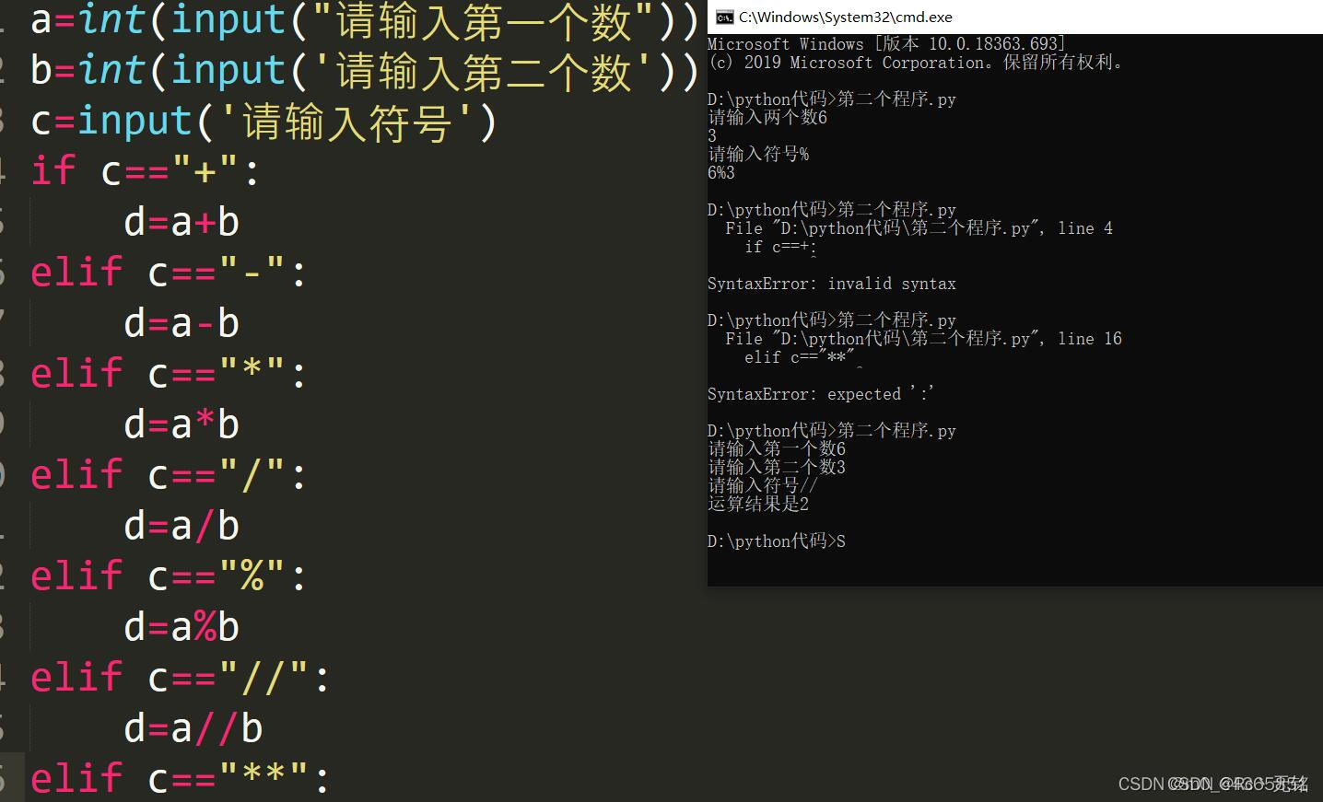Click the Microsoft Windows version line in cmd

coord(886,44)
